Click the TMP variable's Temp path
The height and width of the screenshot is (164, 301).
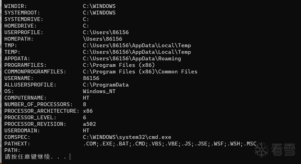tap(137, 46)
